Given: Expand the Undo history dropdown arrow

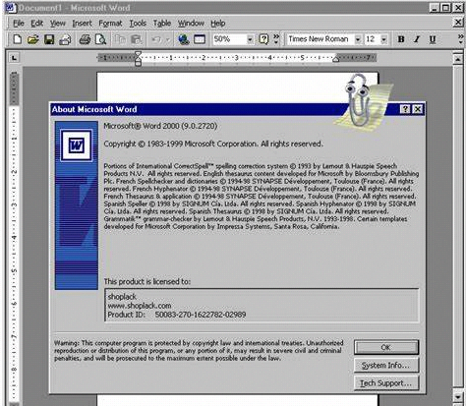Looking at the screenshot, I should coord(168,39).
